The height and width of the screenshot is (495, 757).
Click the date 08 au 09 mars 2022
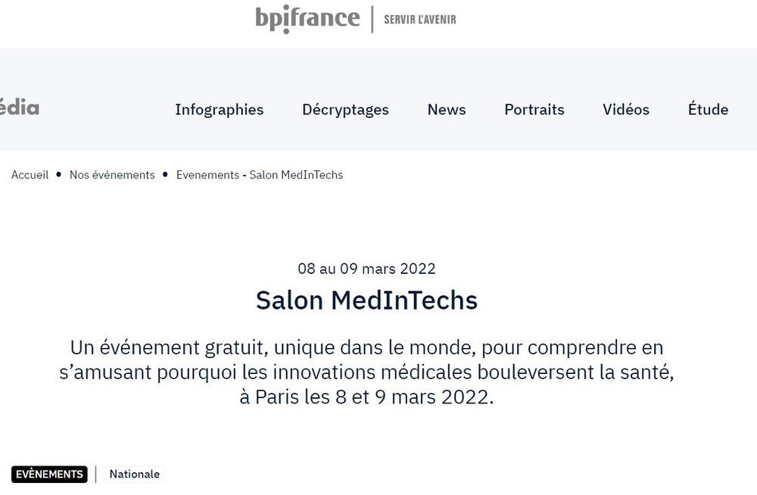pos(366,269)
